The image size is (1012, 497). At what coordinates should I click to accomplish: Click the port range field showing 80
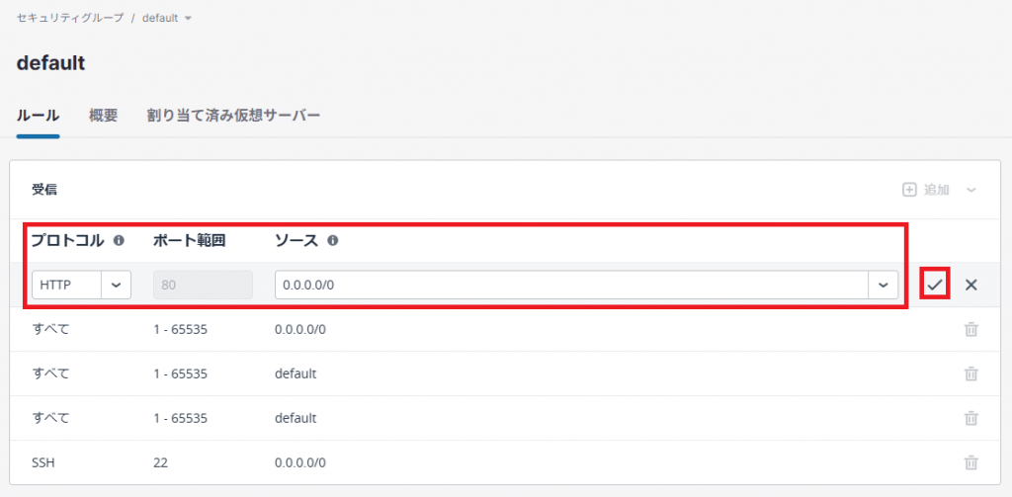point(203,285)
